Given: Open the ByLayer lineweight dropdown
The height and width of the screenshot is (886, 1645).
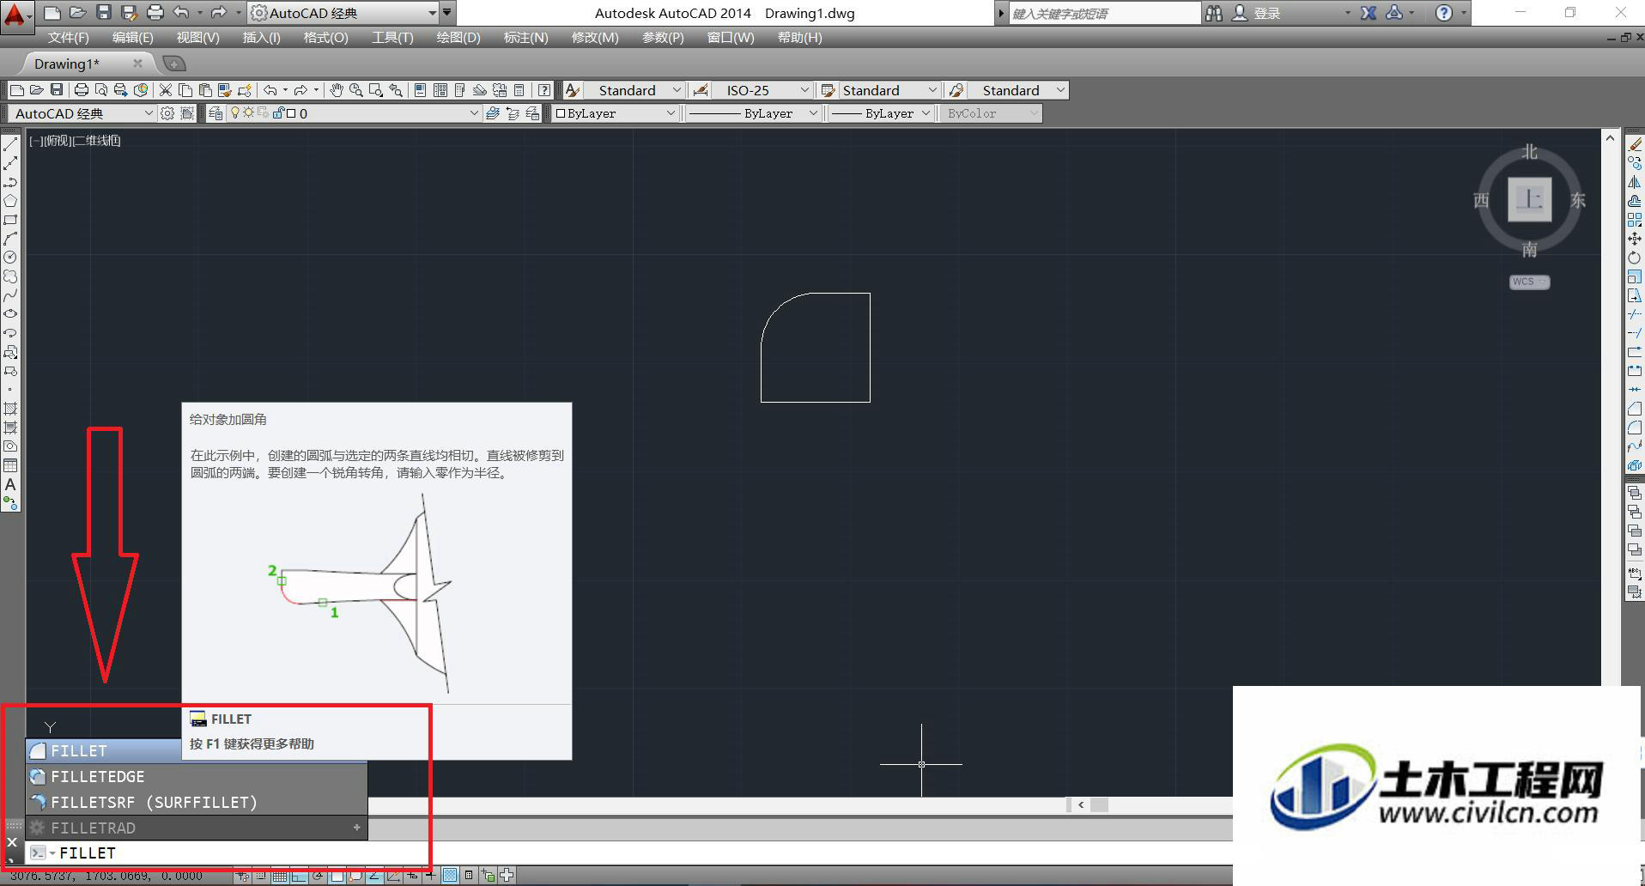Looking at the screenshot, I should (x=881, y=113).
